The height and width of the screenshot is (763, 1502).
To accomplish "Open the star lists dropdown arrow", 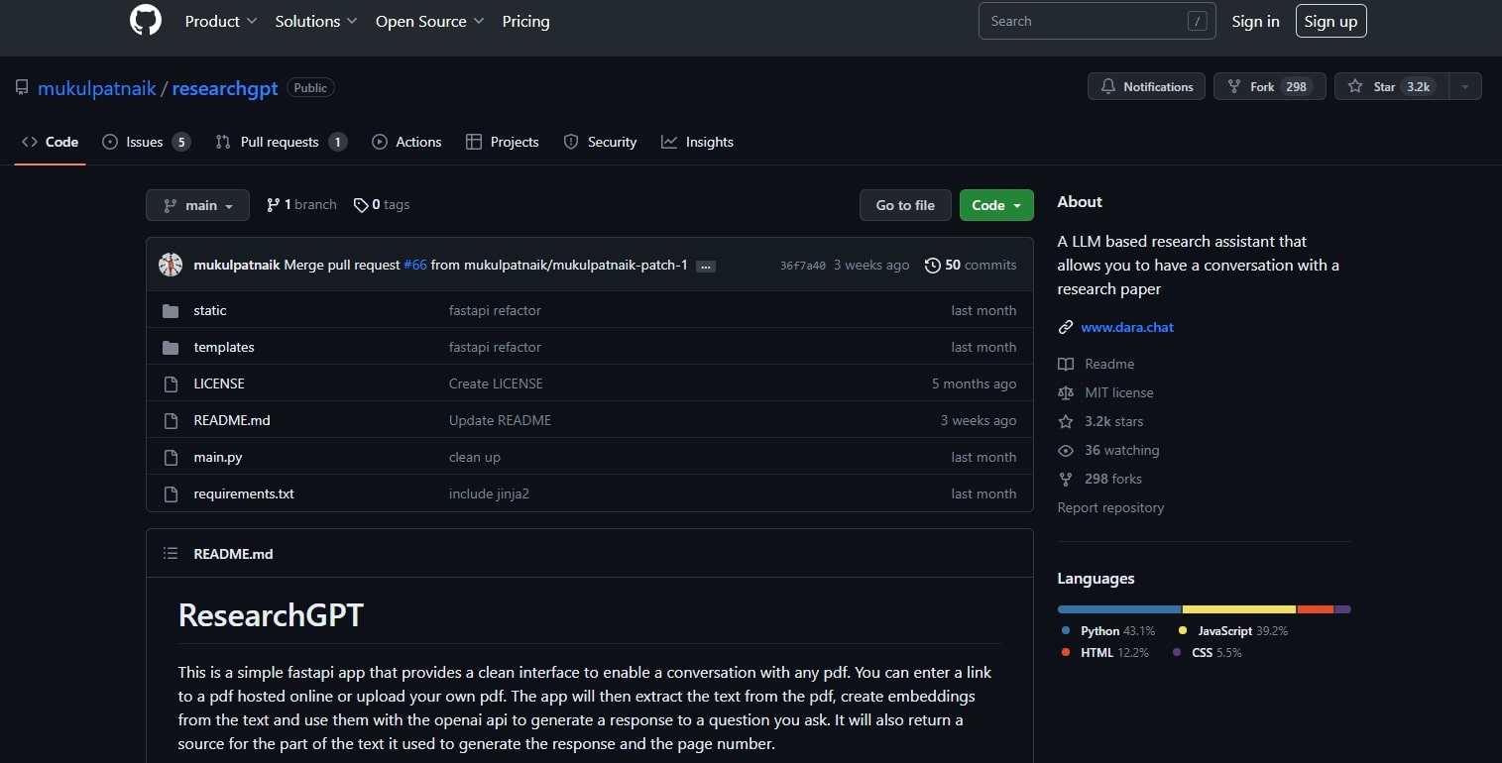I will (1464, 87).
